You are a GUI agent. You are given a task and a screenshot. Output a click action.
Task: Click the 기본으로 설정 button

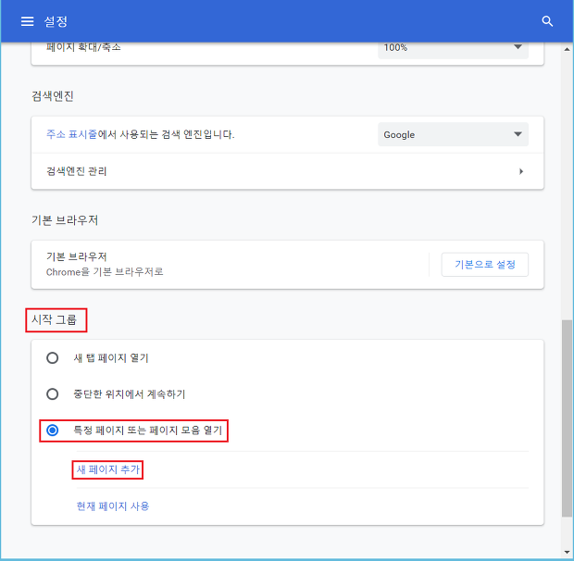coord(485,264)
